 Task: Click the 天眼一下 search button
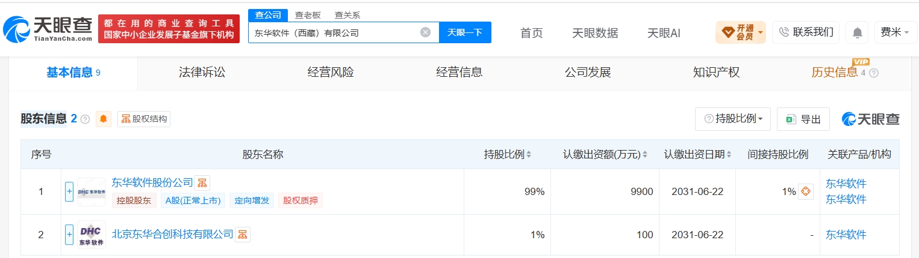(465, 32)
